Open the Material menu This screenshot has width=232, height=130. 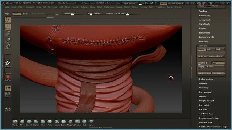pyautogui.click(x=84, y=7)
